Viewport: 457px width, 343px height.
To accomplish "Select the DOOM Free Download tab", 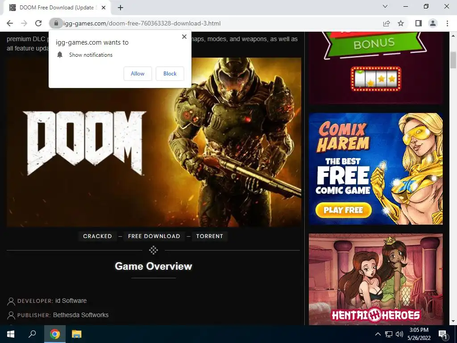I will coord(57,8).
